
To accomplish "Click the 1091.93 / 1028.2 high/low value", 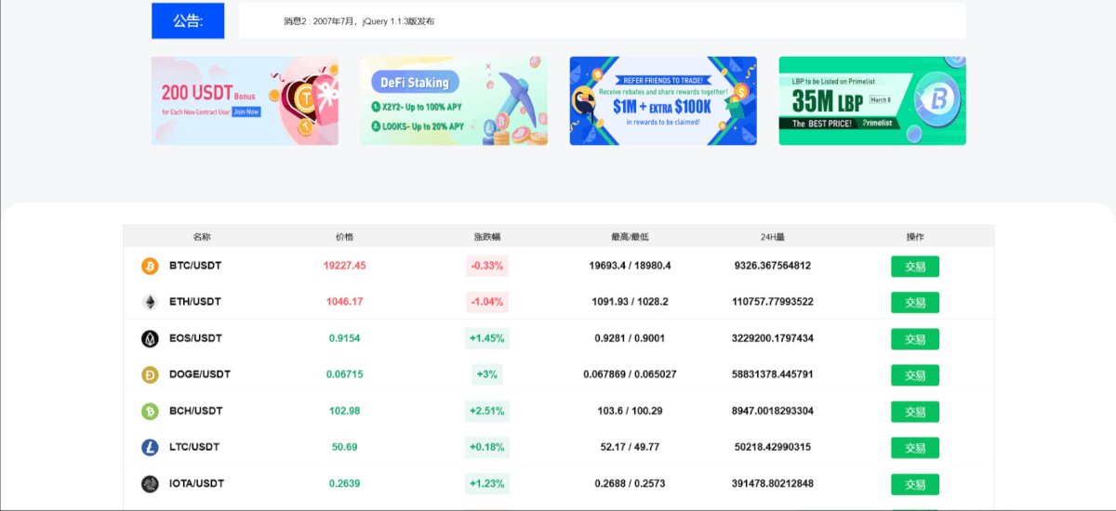I will coord(630,302).
